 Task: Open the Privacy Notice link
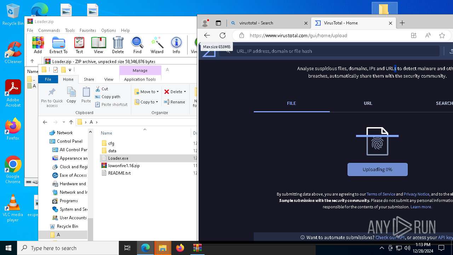point(417,194)
